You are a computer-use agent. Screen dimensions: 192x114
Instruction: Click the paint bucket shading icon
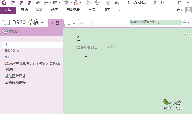[x=87, y=3]
